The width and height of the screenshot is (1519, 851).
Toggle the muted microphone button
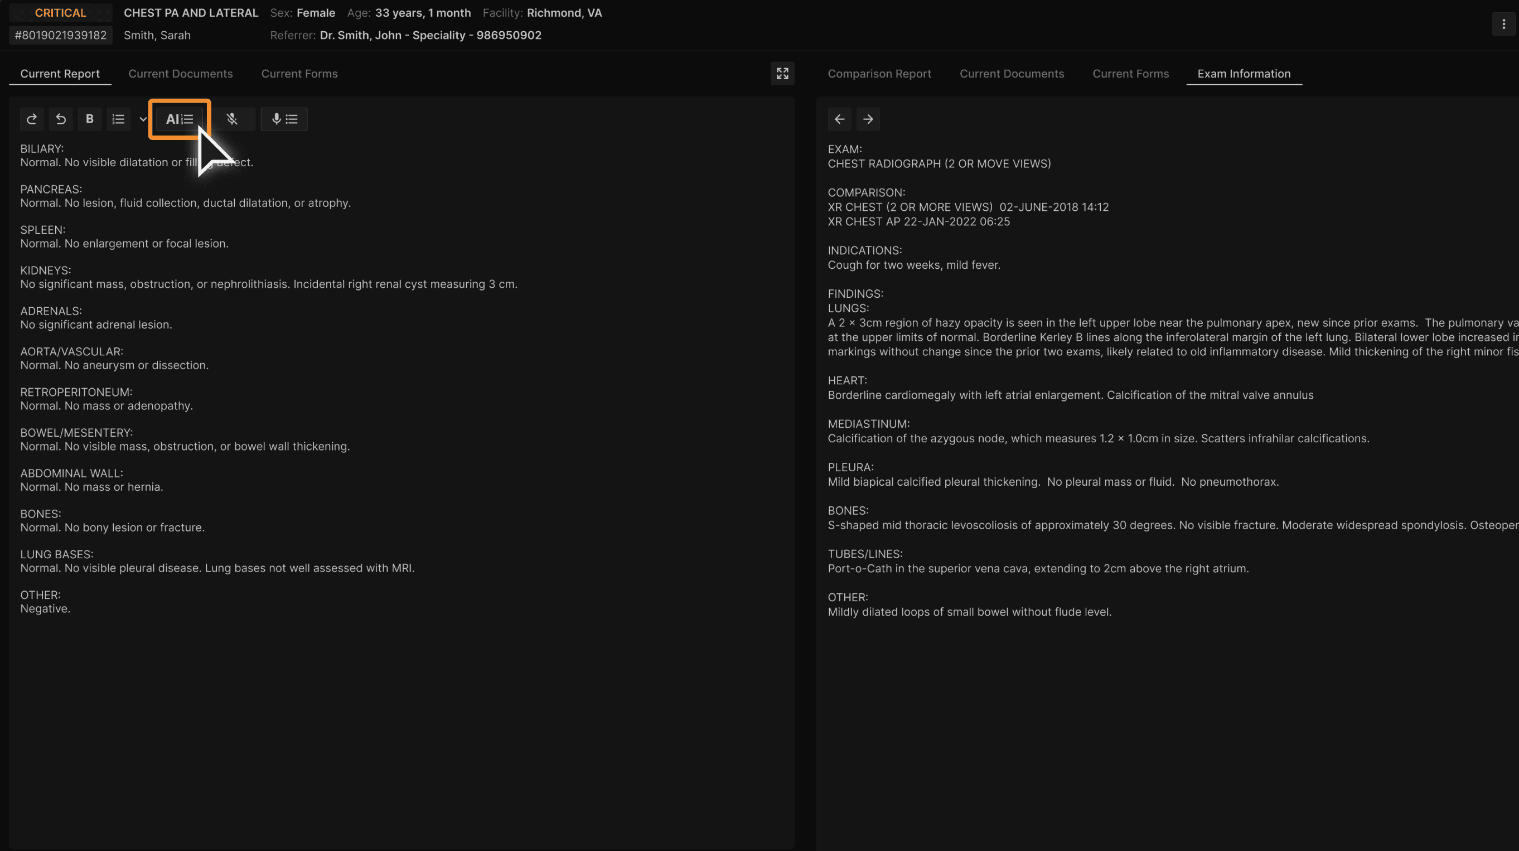[x=232, y=119]
